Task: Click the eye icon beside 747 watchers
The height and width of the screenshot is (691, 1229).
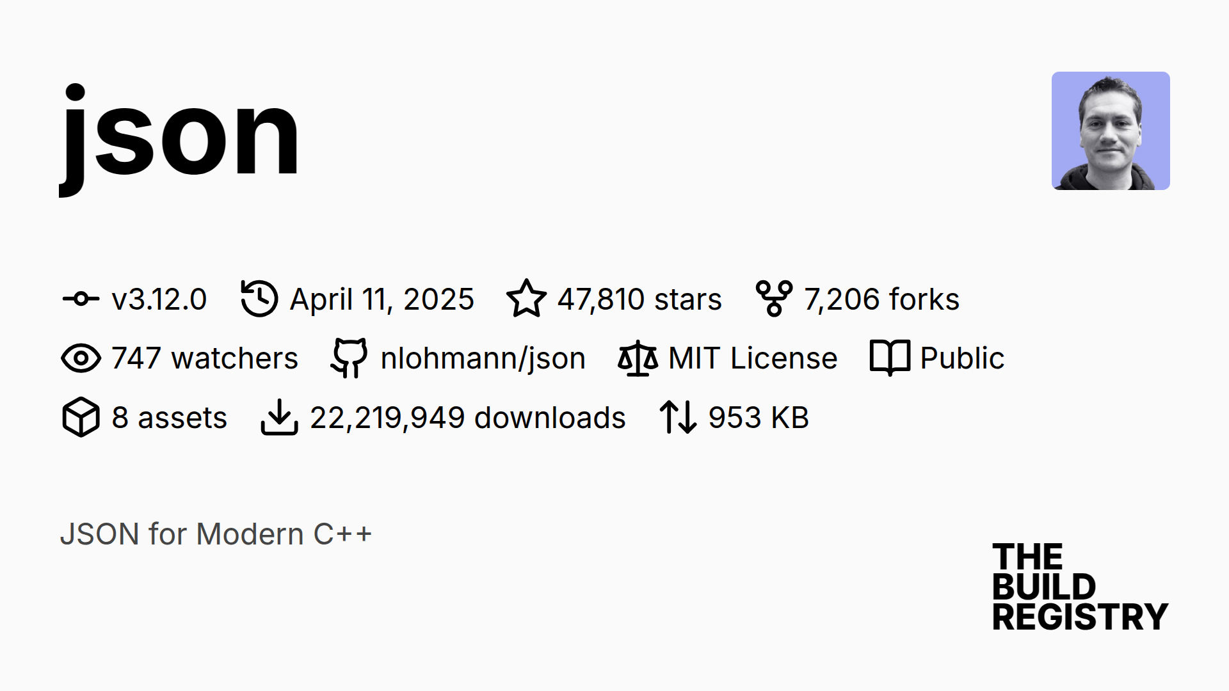Action: [81, 358]
